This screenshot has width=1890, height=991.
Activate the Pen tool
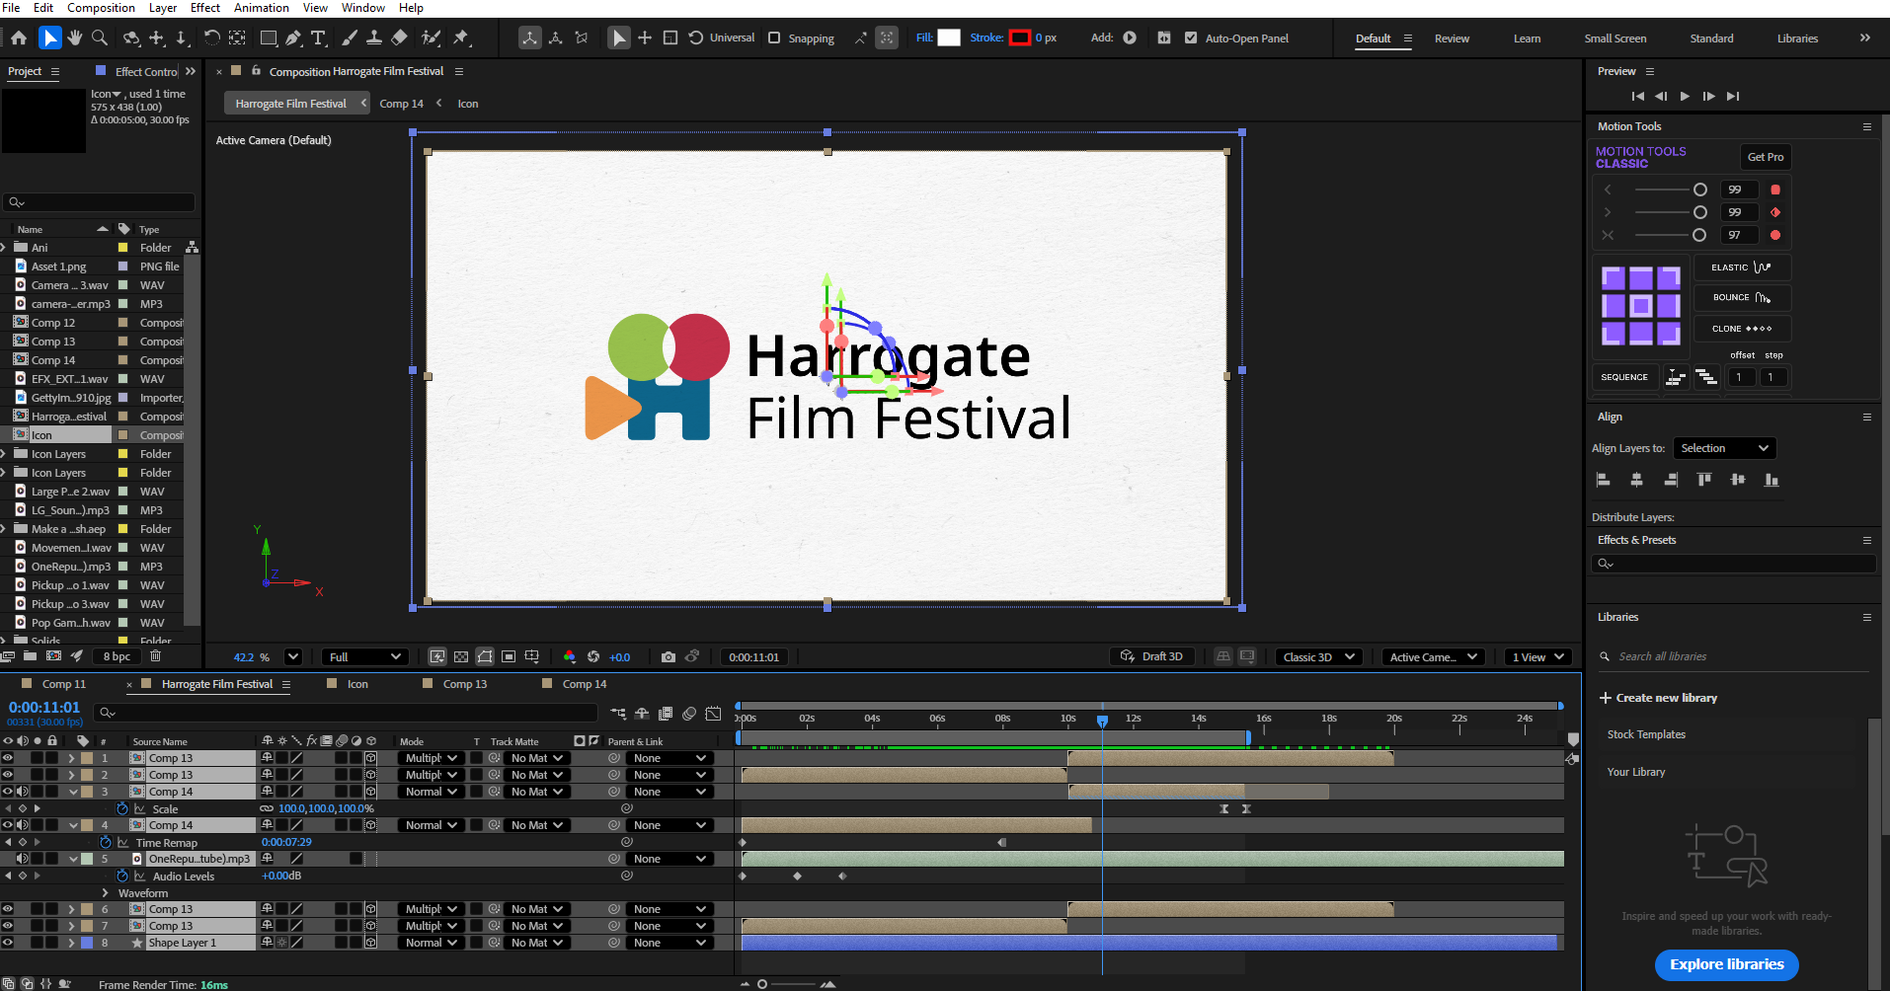(293, 38)
